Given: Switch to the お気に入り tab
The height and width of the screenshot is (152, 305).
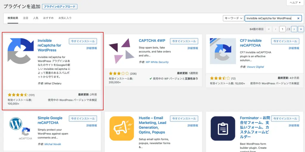Looking at the screenshot, I should [65, 18].
